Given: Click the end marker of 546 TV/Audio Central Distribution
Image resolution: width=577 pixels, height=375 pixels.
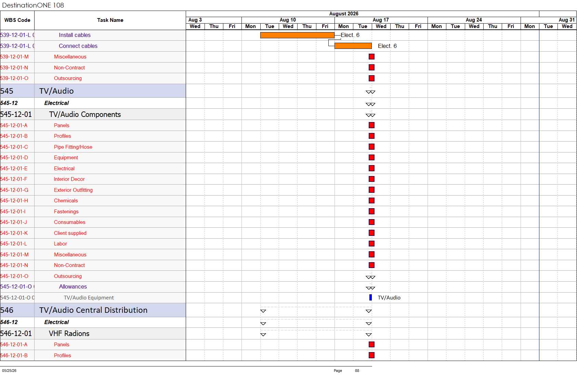Looking at the screenshot, I should (x=369, y=311).
